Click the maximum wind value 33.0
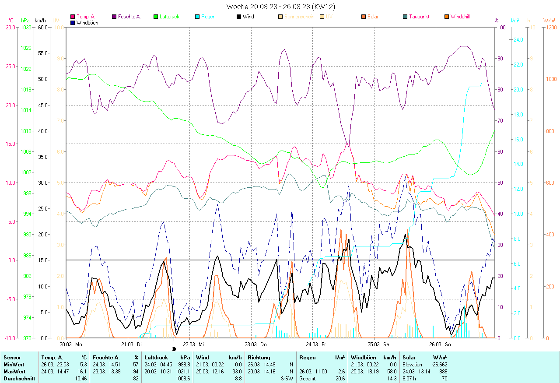 [237, 372]
